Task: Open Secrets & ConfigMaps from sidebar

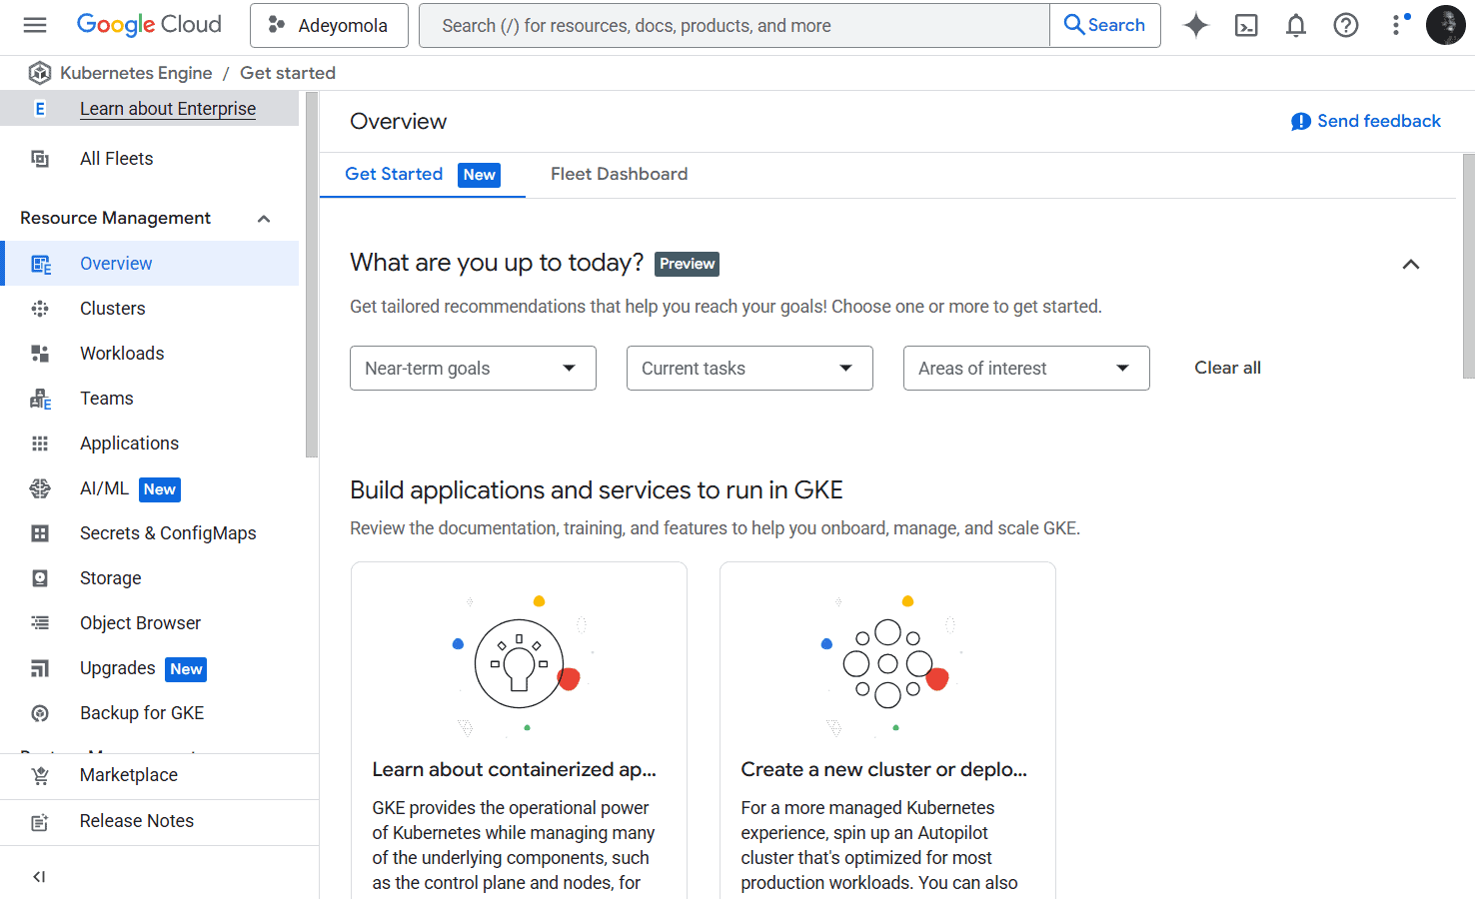Action: click(150, 533)
